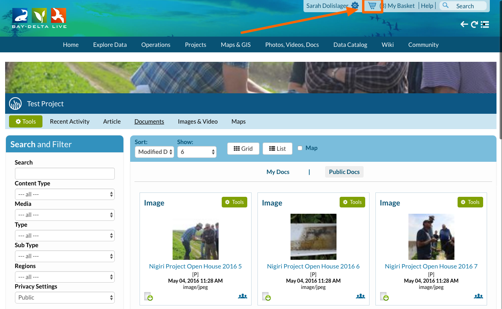Expand the Content Type dropdown
The height and width of the screenshot is (309, 502).
[64, 194]
